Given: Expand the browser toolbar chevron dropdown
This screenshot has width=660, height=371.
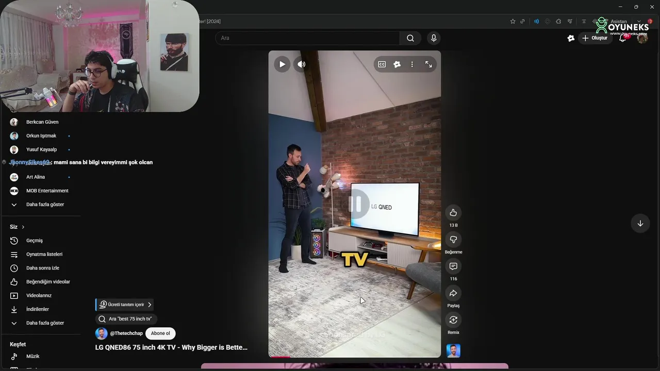Looking at the screenshot, I should tap(639, 21).
